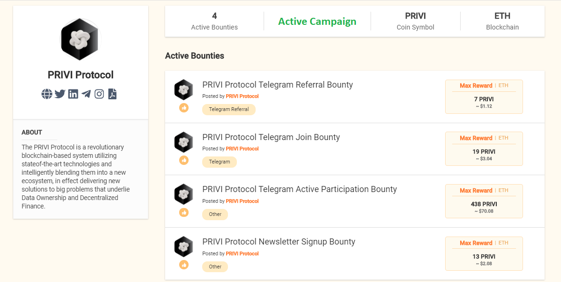Like the Telegram Referral Bounty with thumbs-up
This screenshot has width=561, height=282.
point(184,108)
